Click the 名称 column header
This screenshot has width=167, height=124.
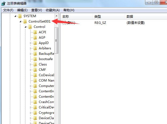pyautogui.click(x=77, y=17)
